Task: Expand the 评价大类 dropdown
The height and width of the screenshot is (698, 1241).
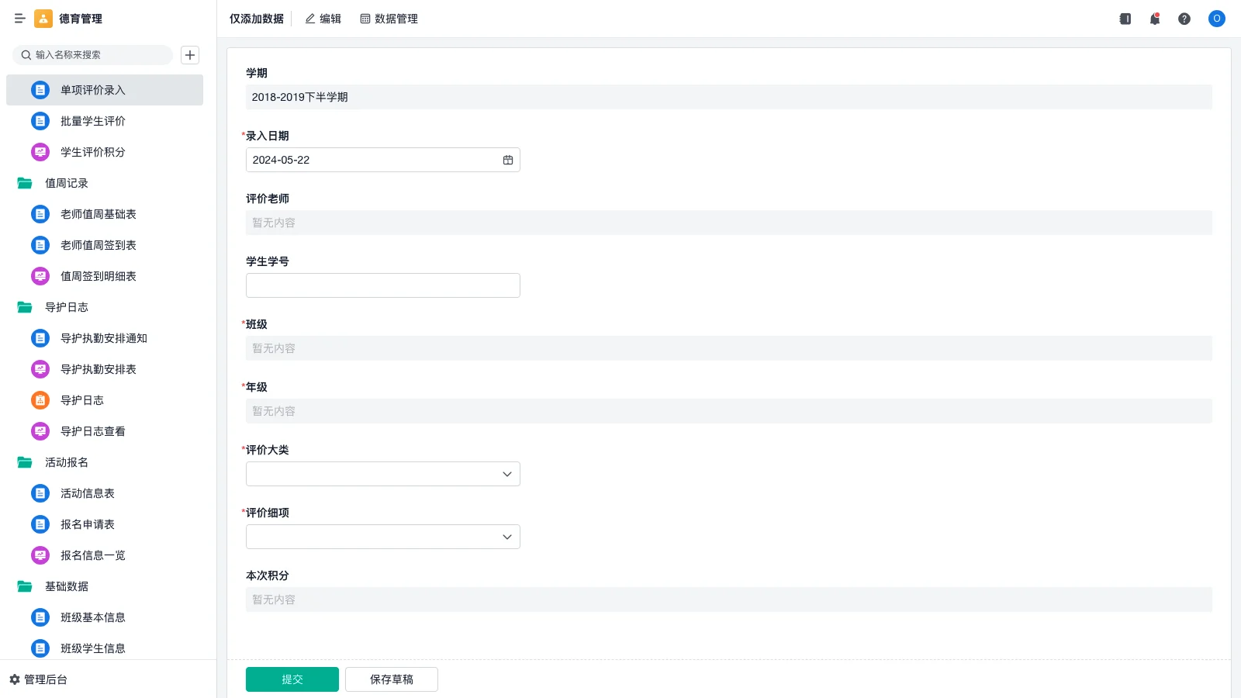Action: pyautogui.click(x=382, y=474)
